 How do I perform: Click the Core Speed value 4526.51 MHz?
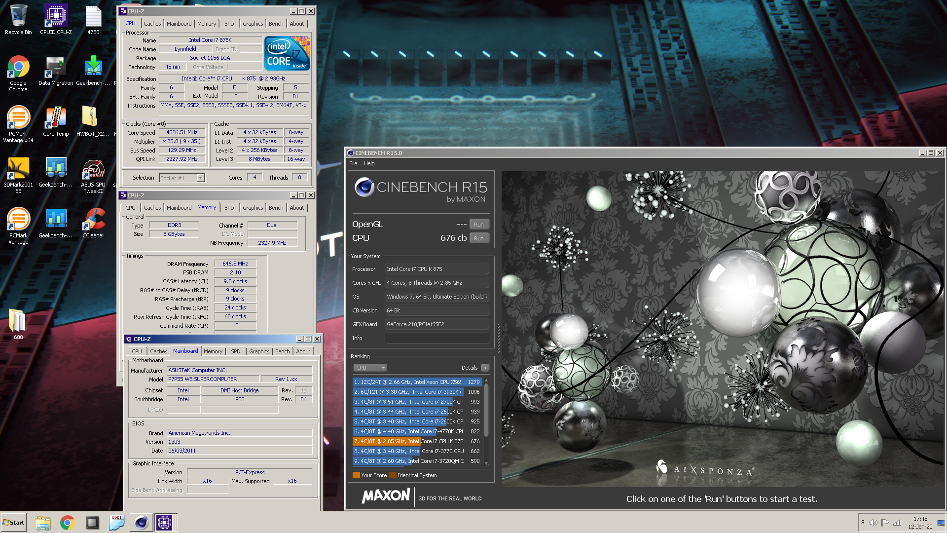(x=182, y=133)
